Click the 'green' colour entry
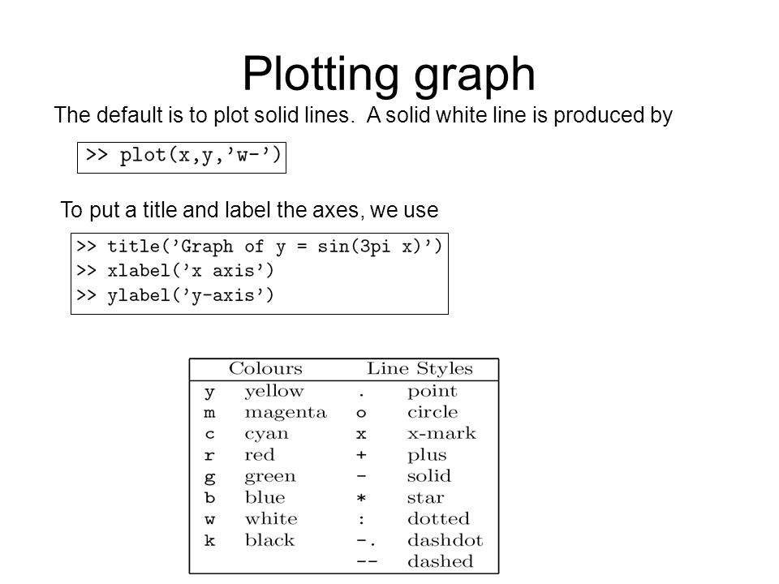The height and width of the screenshot is (584, 779). [x=269, y=477]
